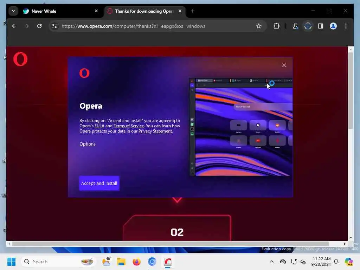The image size is (360, 270).
Task: Open the user profile icon
Action: tap(333, 26)
